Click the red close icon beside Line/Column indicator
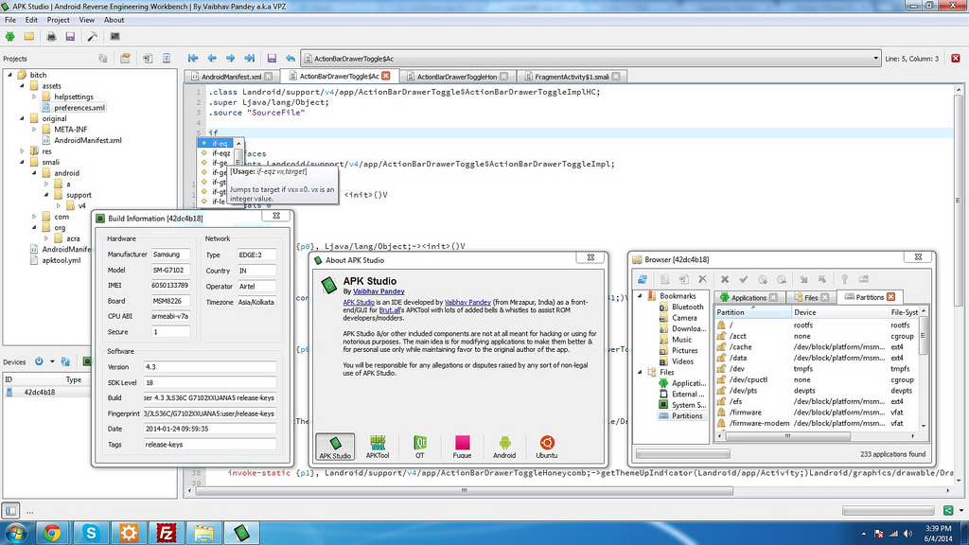The height and width of the screenshot is (545, 969). click(956, 58)
